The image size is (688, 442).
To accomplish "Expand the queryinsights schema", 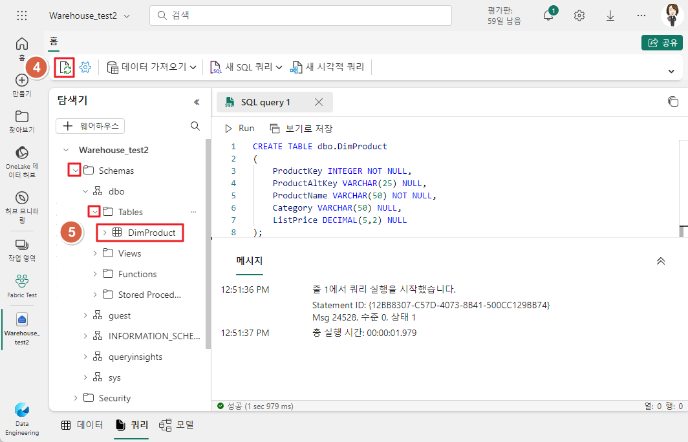I will pyautogui.click(x=85, y=357).
